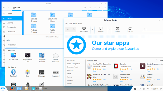Screen dimensions: 163x91
Task: Open Keyboard settings
Action: [x=56, y=73]
